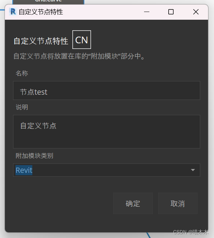Screen dimensions: 214x238
Task: Click the 附加模块类别 label
Action: [34, 156]
